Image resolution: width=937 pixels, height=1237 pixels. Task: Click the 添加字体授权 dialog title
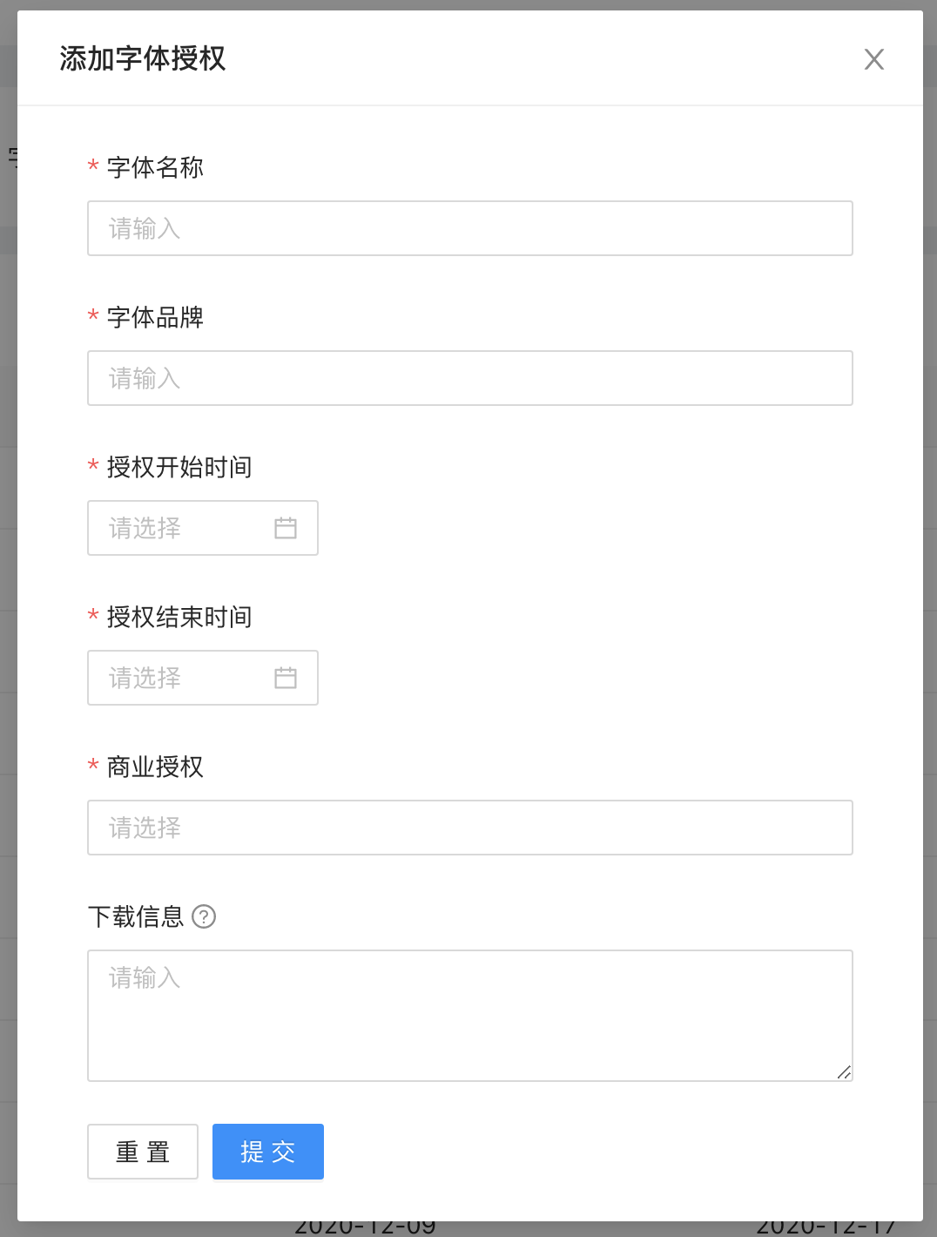(x=143, y=58)
